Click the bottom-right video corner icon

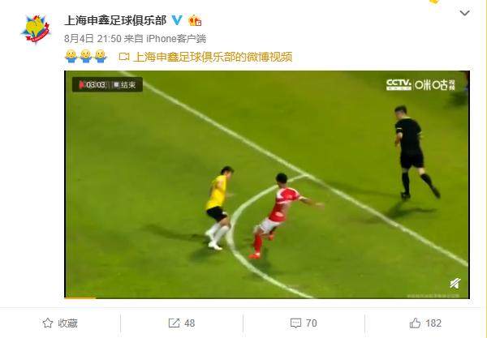pos(455,283)
